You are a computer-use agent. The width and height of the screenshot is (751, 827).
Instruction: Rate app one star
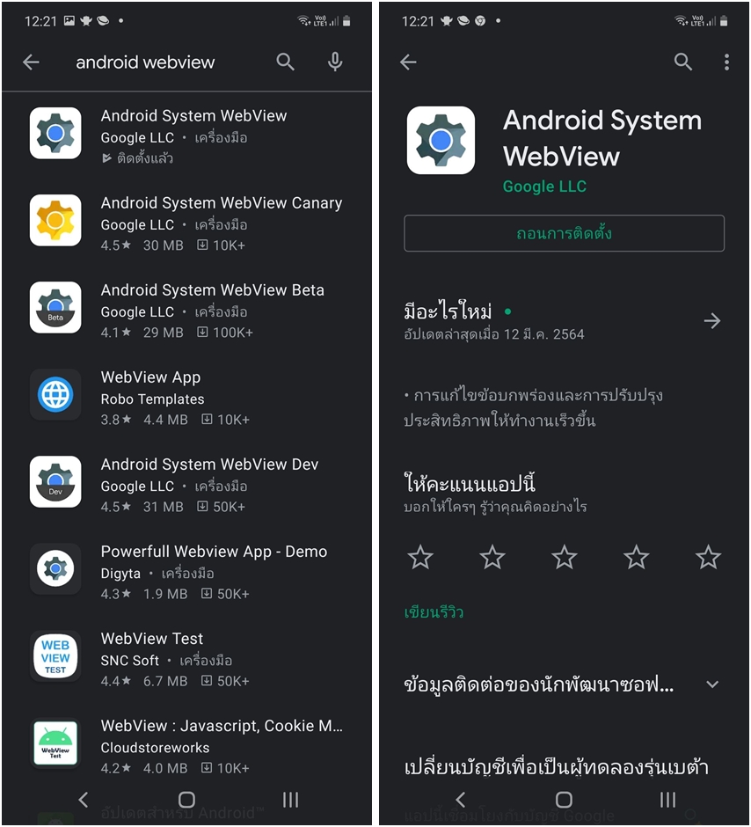tap(420, 558)
